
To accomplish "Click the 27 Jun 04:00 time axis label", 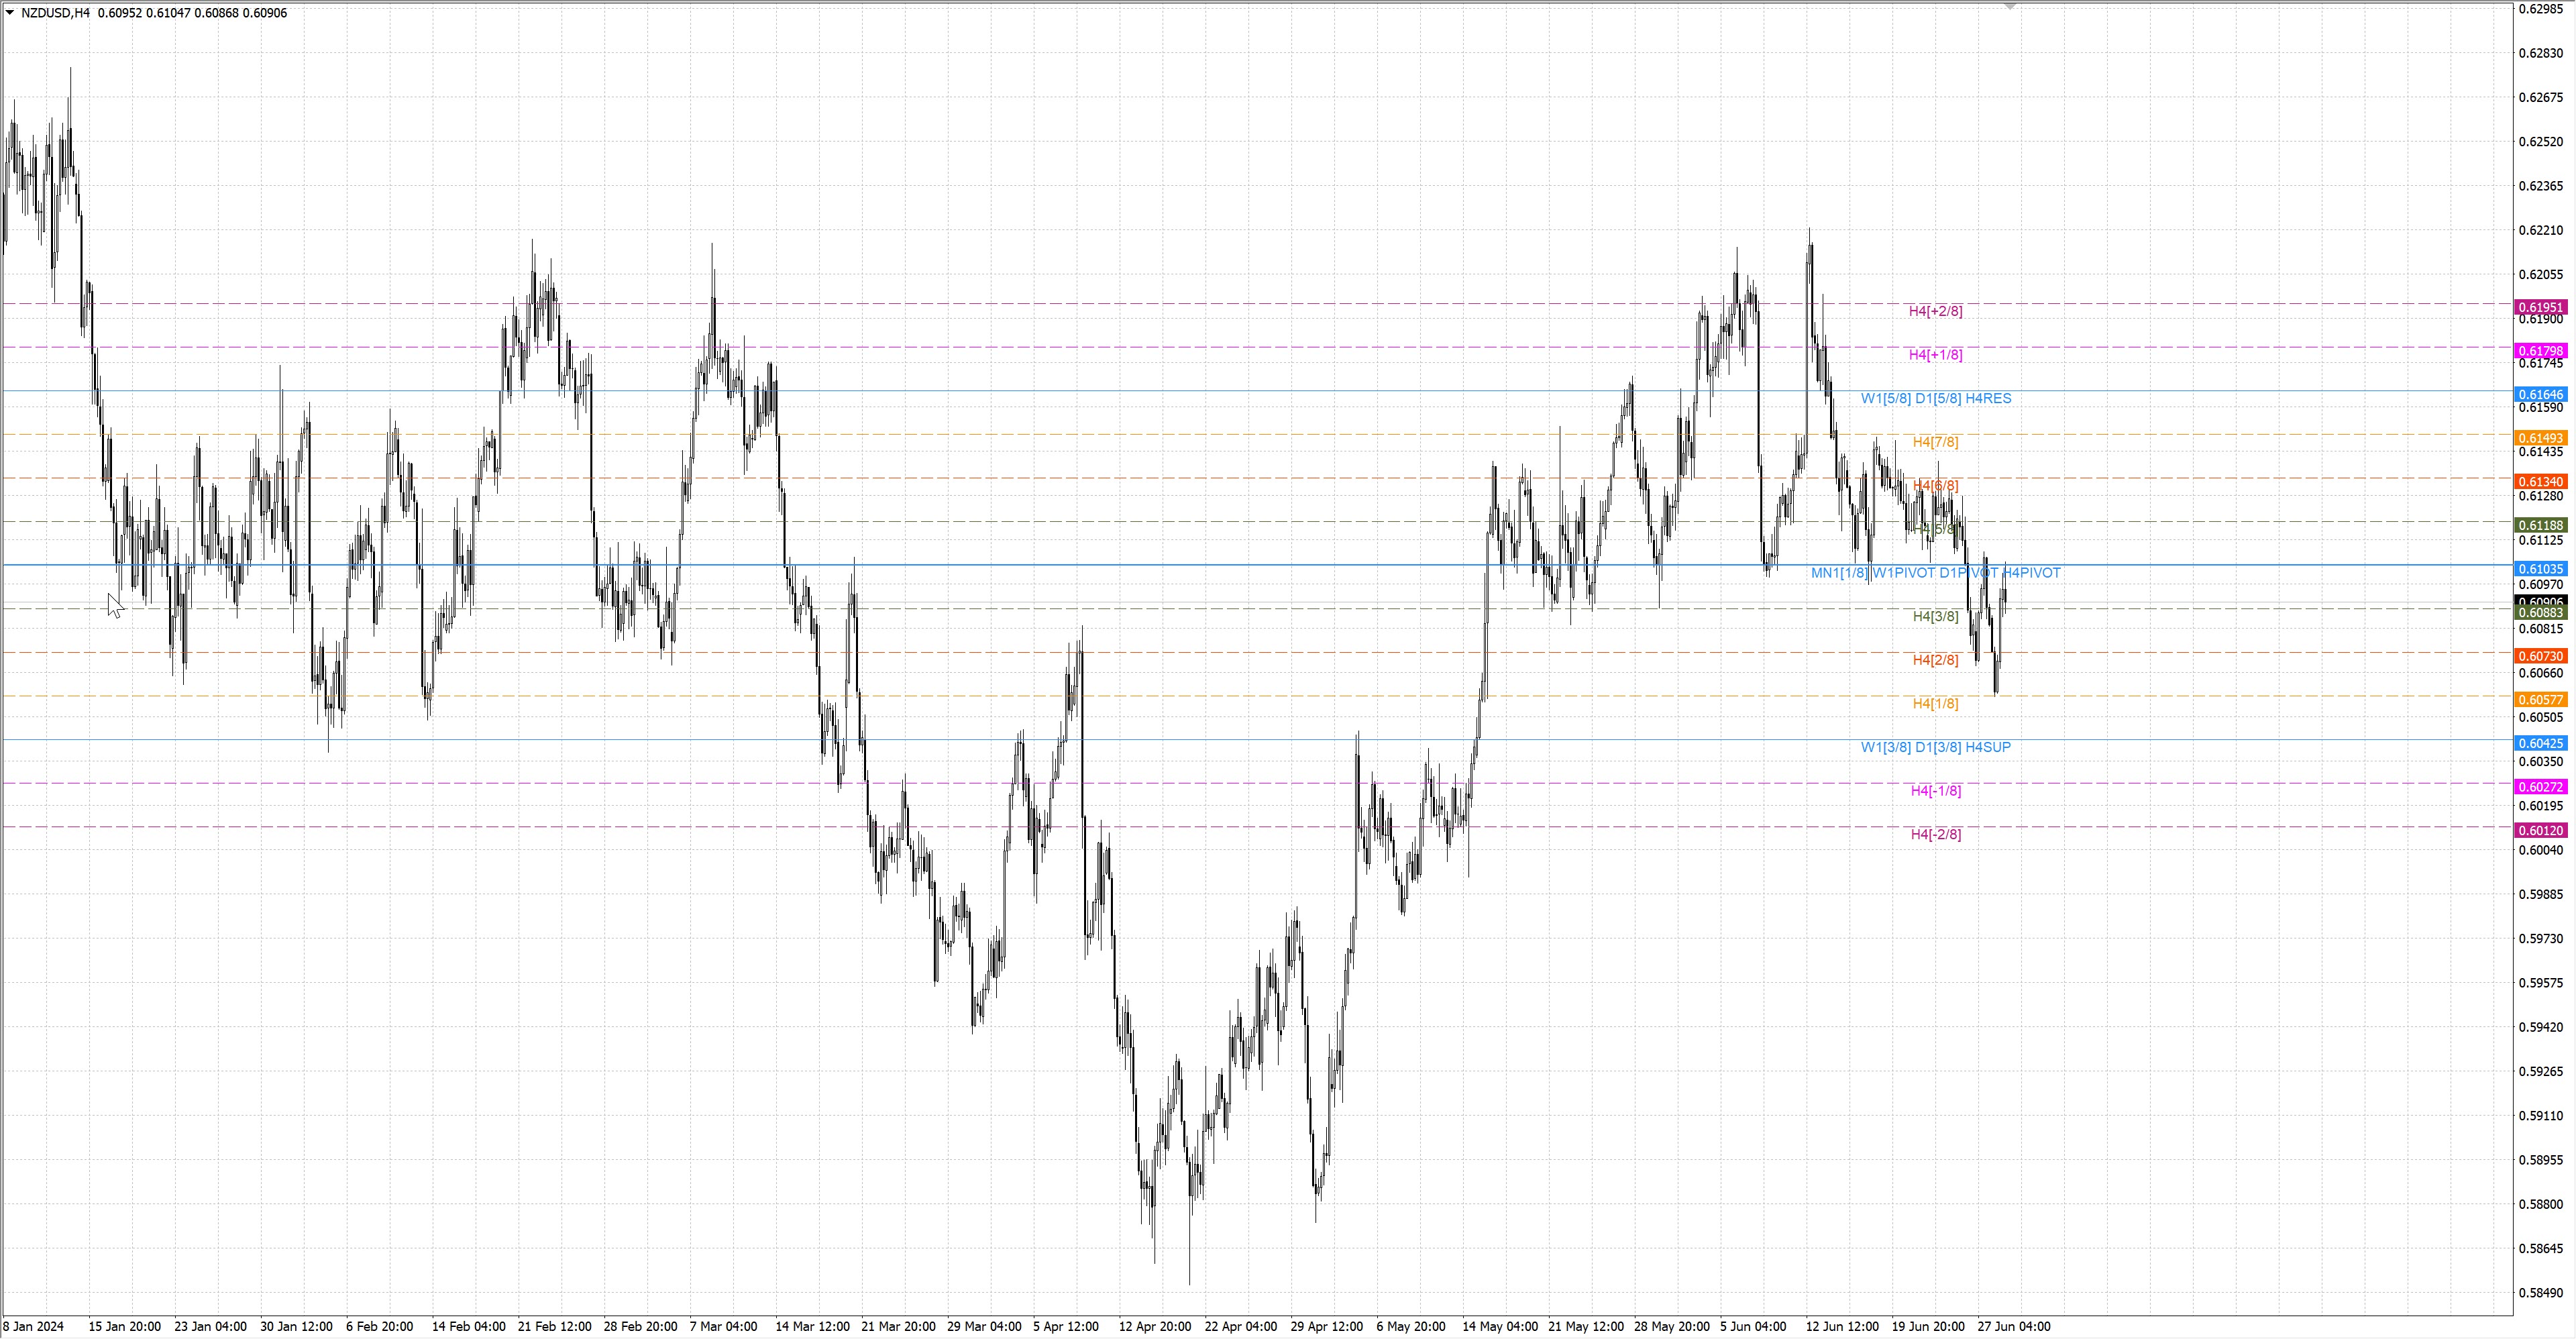I will (x=2013, y=1326).
